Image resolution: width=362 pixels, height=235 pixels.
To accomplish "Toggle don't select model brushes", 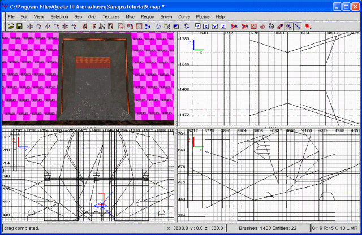I will tap(234, 27).
